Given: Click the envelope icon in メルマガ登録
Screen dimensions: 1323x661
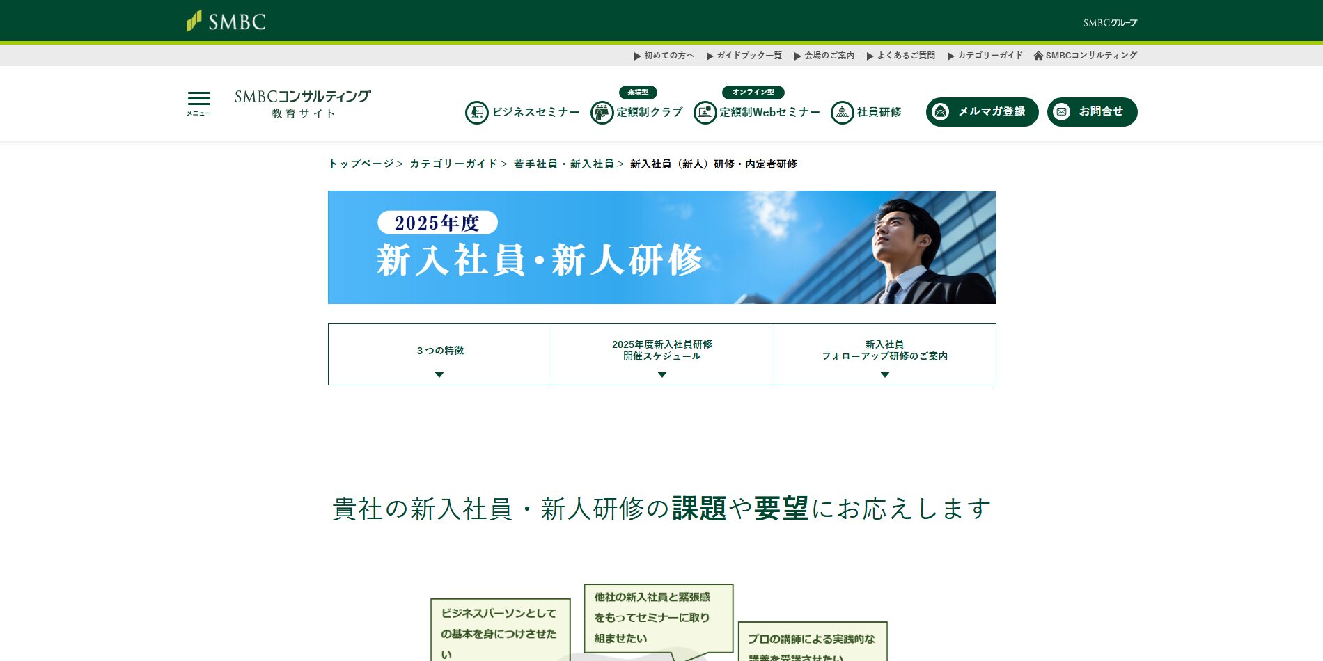Looking at the screenshot, I should [941, 112].
